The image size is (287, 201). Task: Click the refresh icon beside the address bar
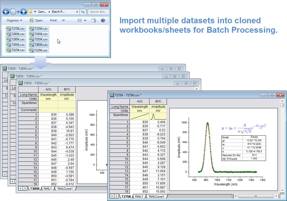click(83, 12)
